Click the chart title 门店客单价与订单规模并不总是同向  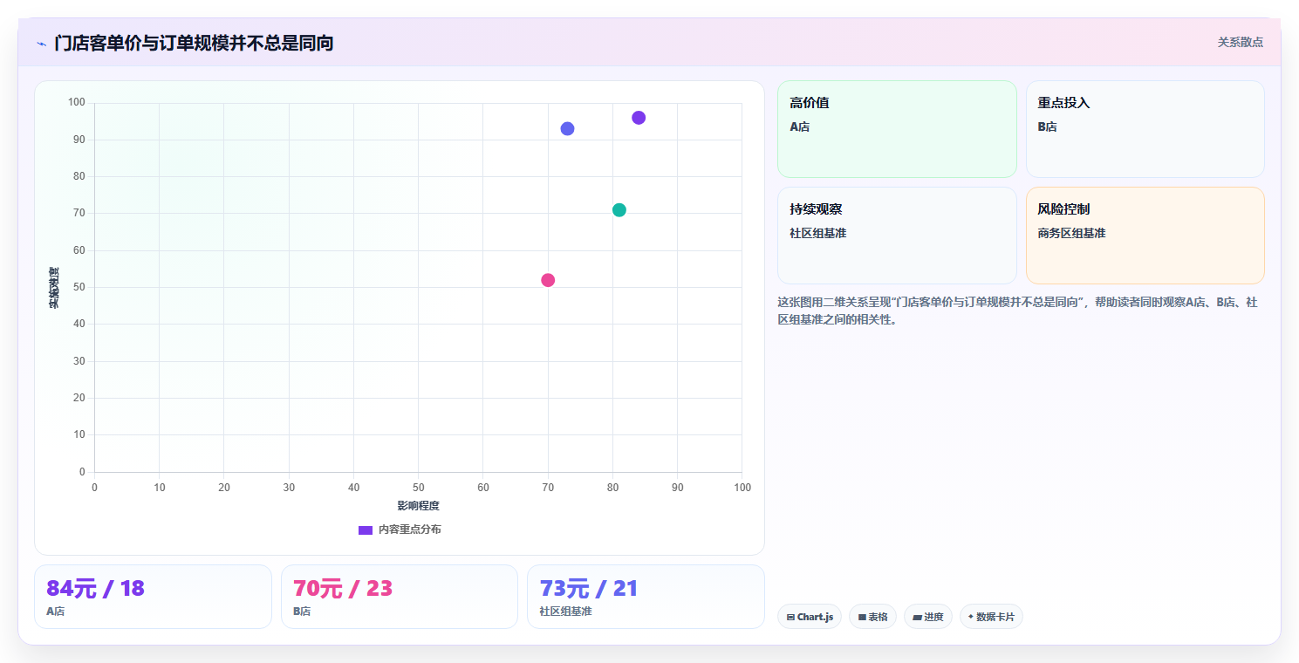point(194,43)
